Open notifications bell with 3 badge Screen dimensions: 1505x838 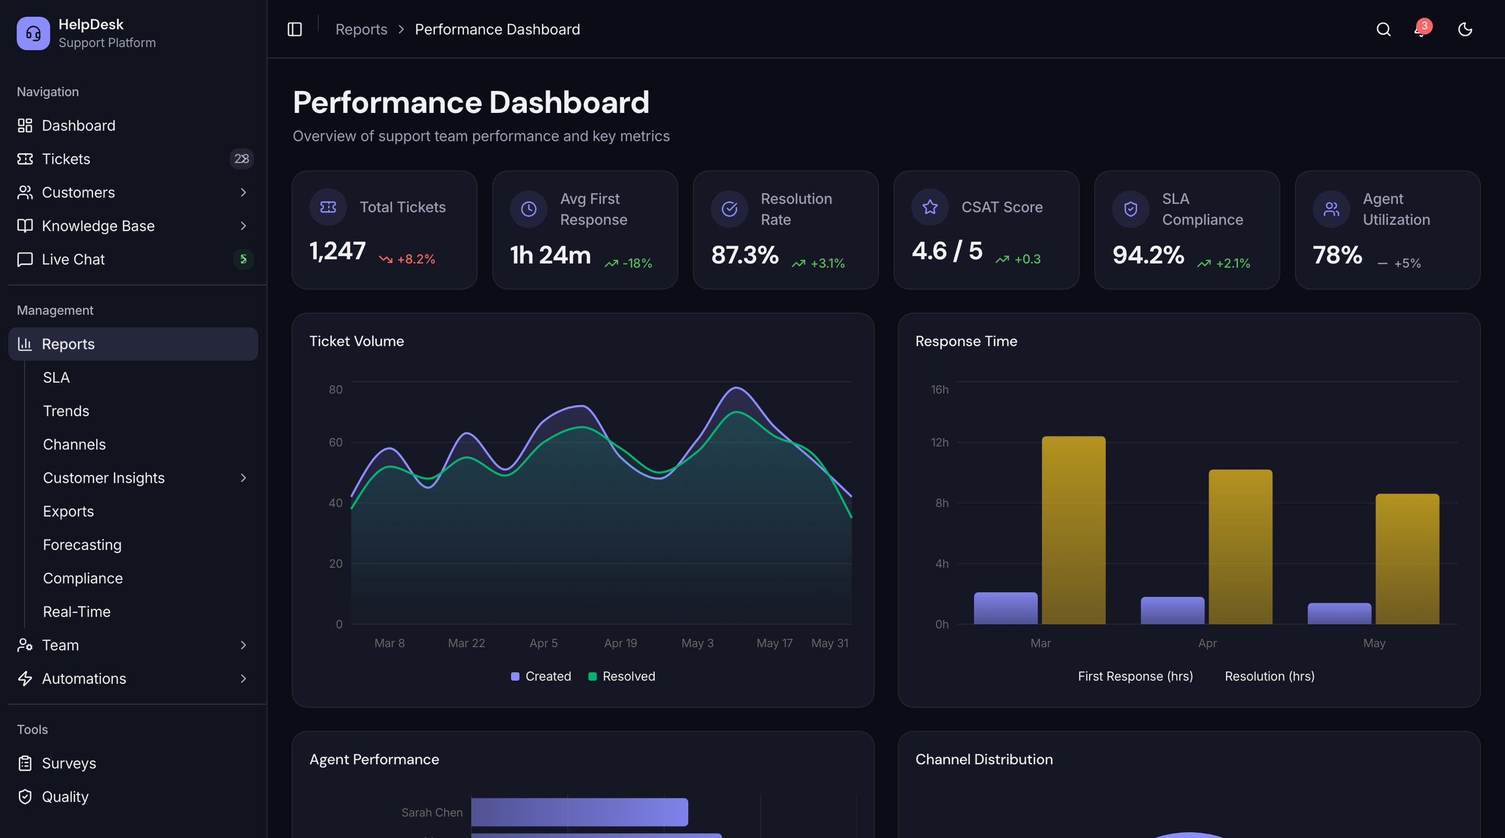(1423, 28)
